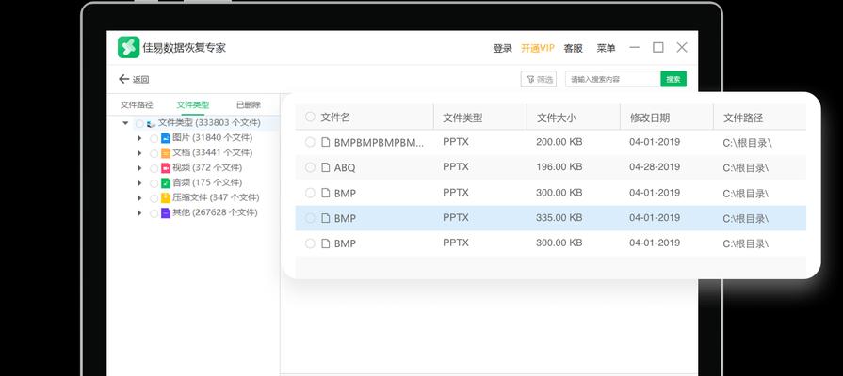
Task: Tick checkbox for BMPBMPBMPBM... file row
Action: point(310,142)
